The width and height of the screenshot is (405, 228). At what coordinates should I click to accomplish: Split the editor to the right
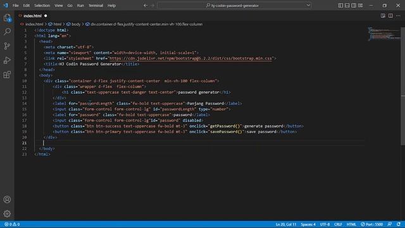tap(390, 16)
